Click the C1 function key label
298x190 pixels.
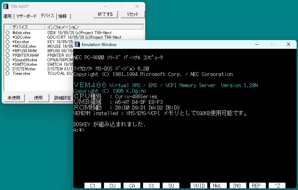(93, 185)
